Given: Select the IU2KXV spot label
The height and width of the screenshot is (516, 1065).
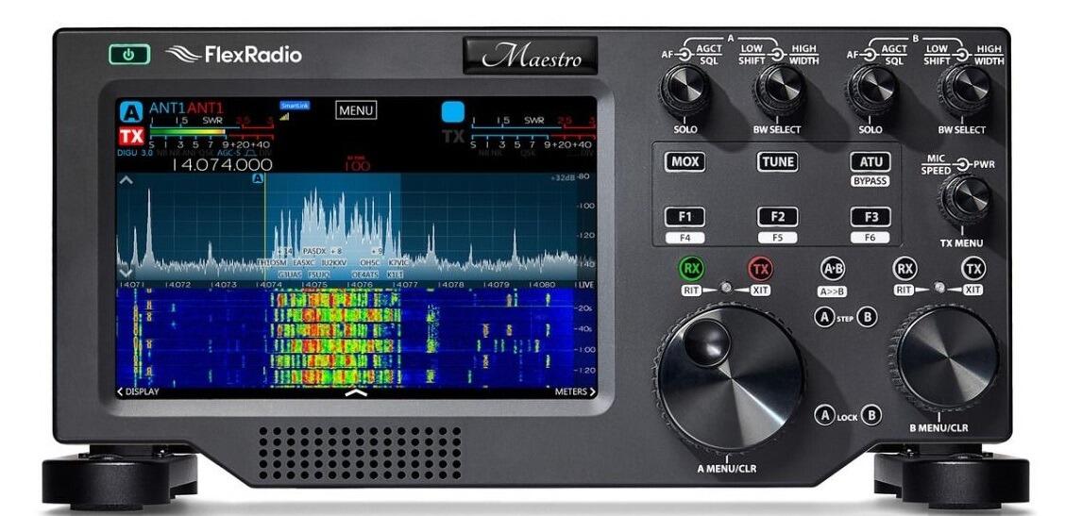Looking at the screenshot, I should point(334,262).
